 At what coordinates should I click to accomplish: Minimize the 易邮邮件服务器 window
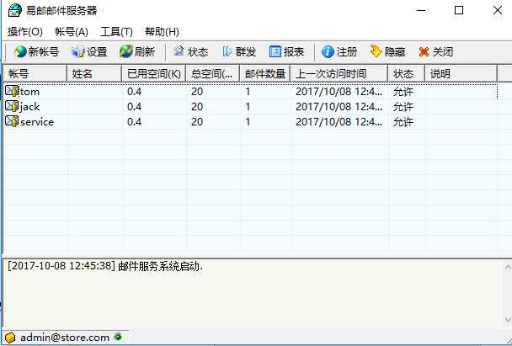[421, 10]
